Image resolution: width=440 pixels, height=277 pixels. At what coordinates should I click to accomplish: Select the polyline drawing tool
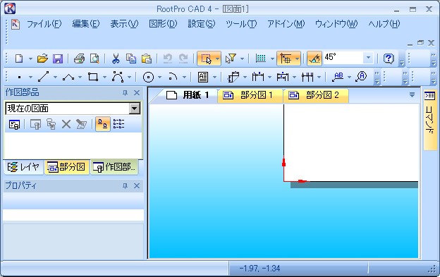pos(68,77)
